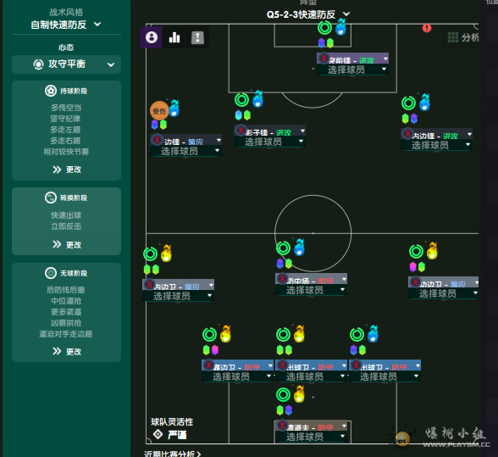Open the bar chart analysis view
The width and height of the screenshot is (498, 457).
click(x=174, y=37)
